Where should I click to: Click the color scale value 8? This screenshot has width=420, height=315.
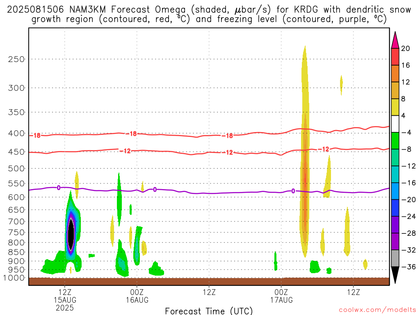coord(404,99)
